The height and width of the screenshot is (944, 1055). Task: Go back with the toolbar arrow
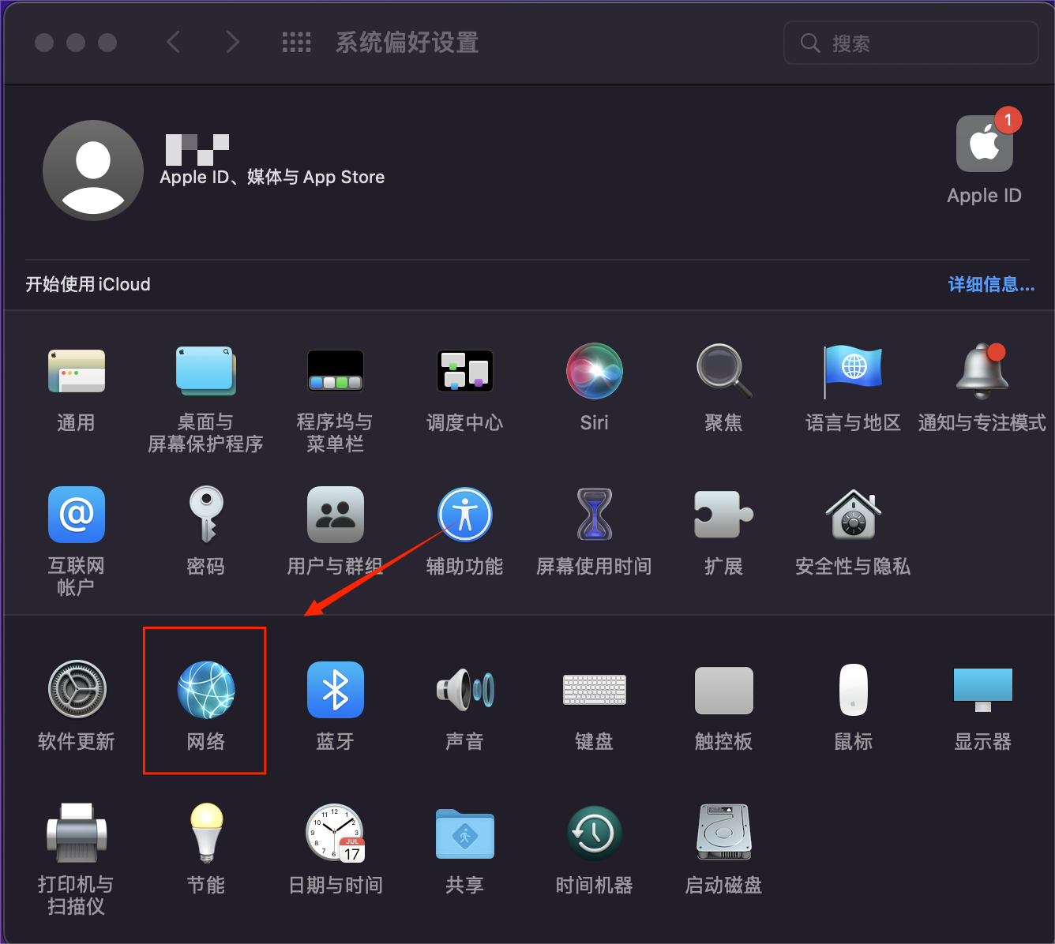(x=174, y=43)
